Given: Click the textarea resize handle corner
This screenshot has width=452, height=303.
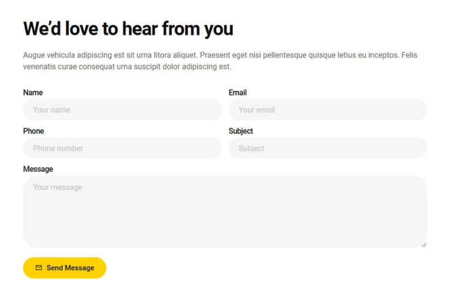Looking at the screenshot, I should click(424, 245).
